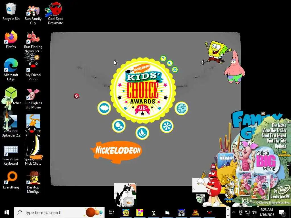Close the Kids' Choice Awards widget
Viewport: 291px width, 218px height.
pyautogui.click(x=175, y=70)
